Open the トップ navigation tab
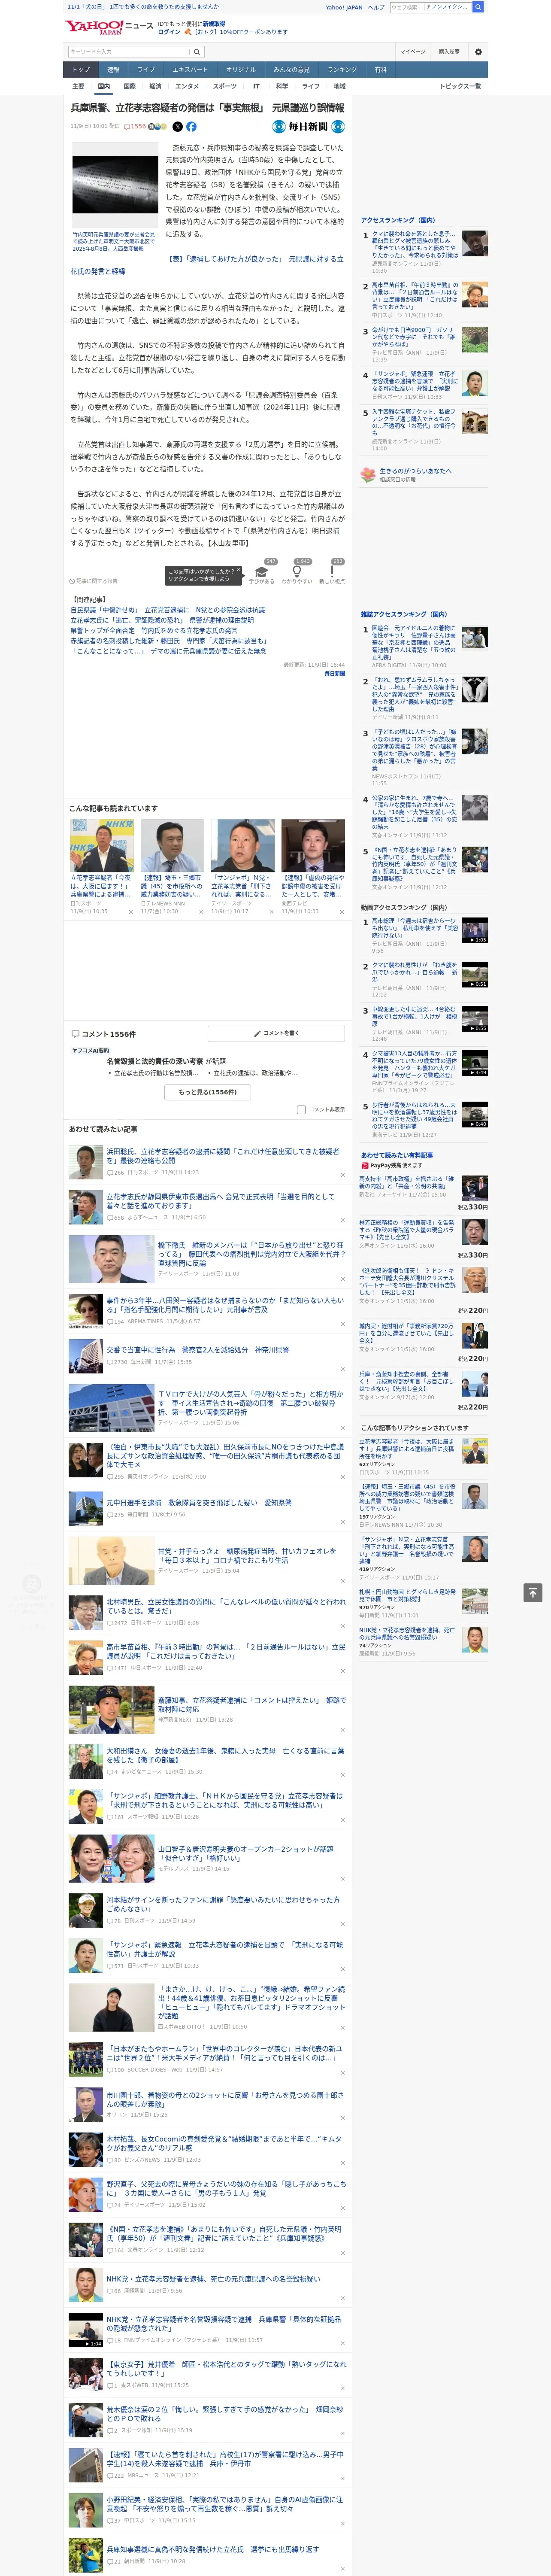Viewport: 551px width, 2576px height. 81,70
